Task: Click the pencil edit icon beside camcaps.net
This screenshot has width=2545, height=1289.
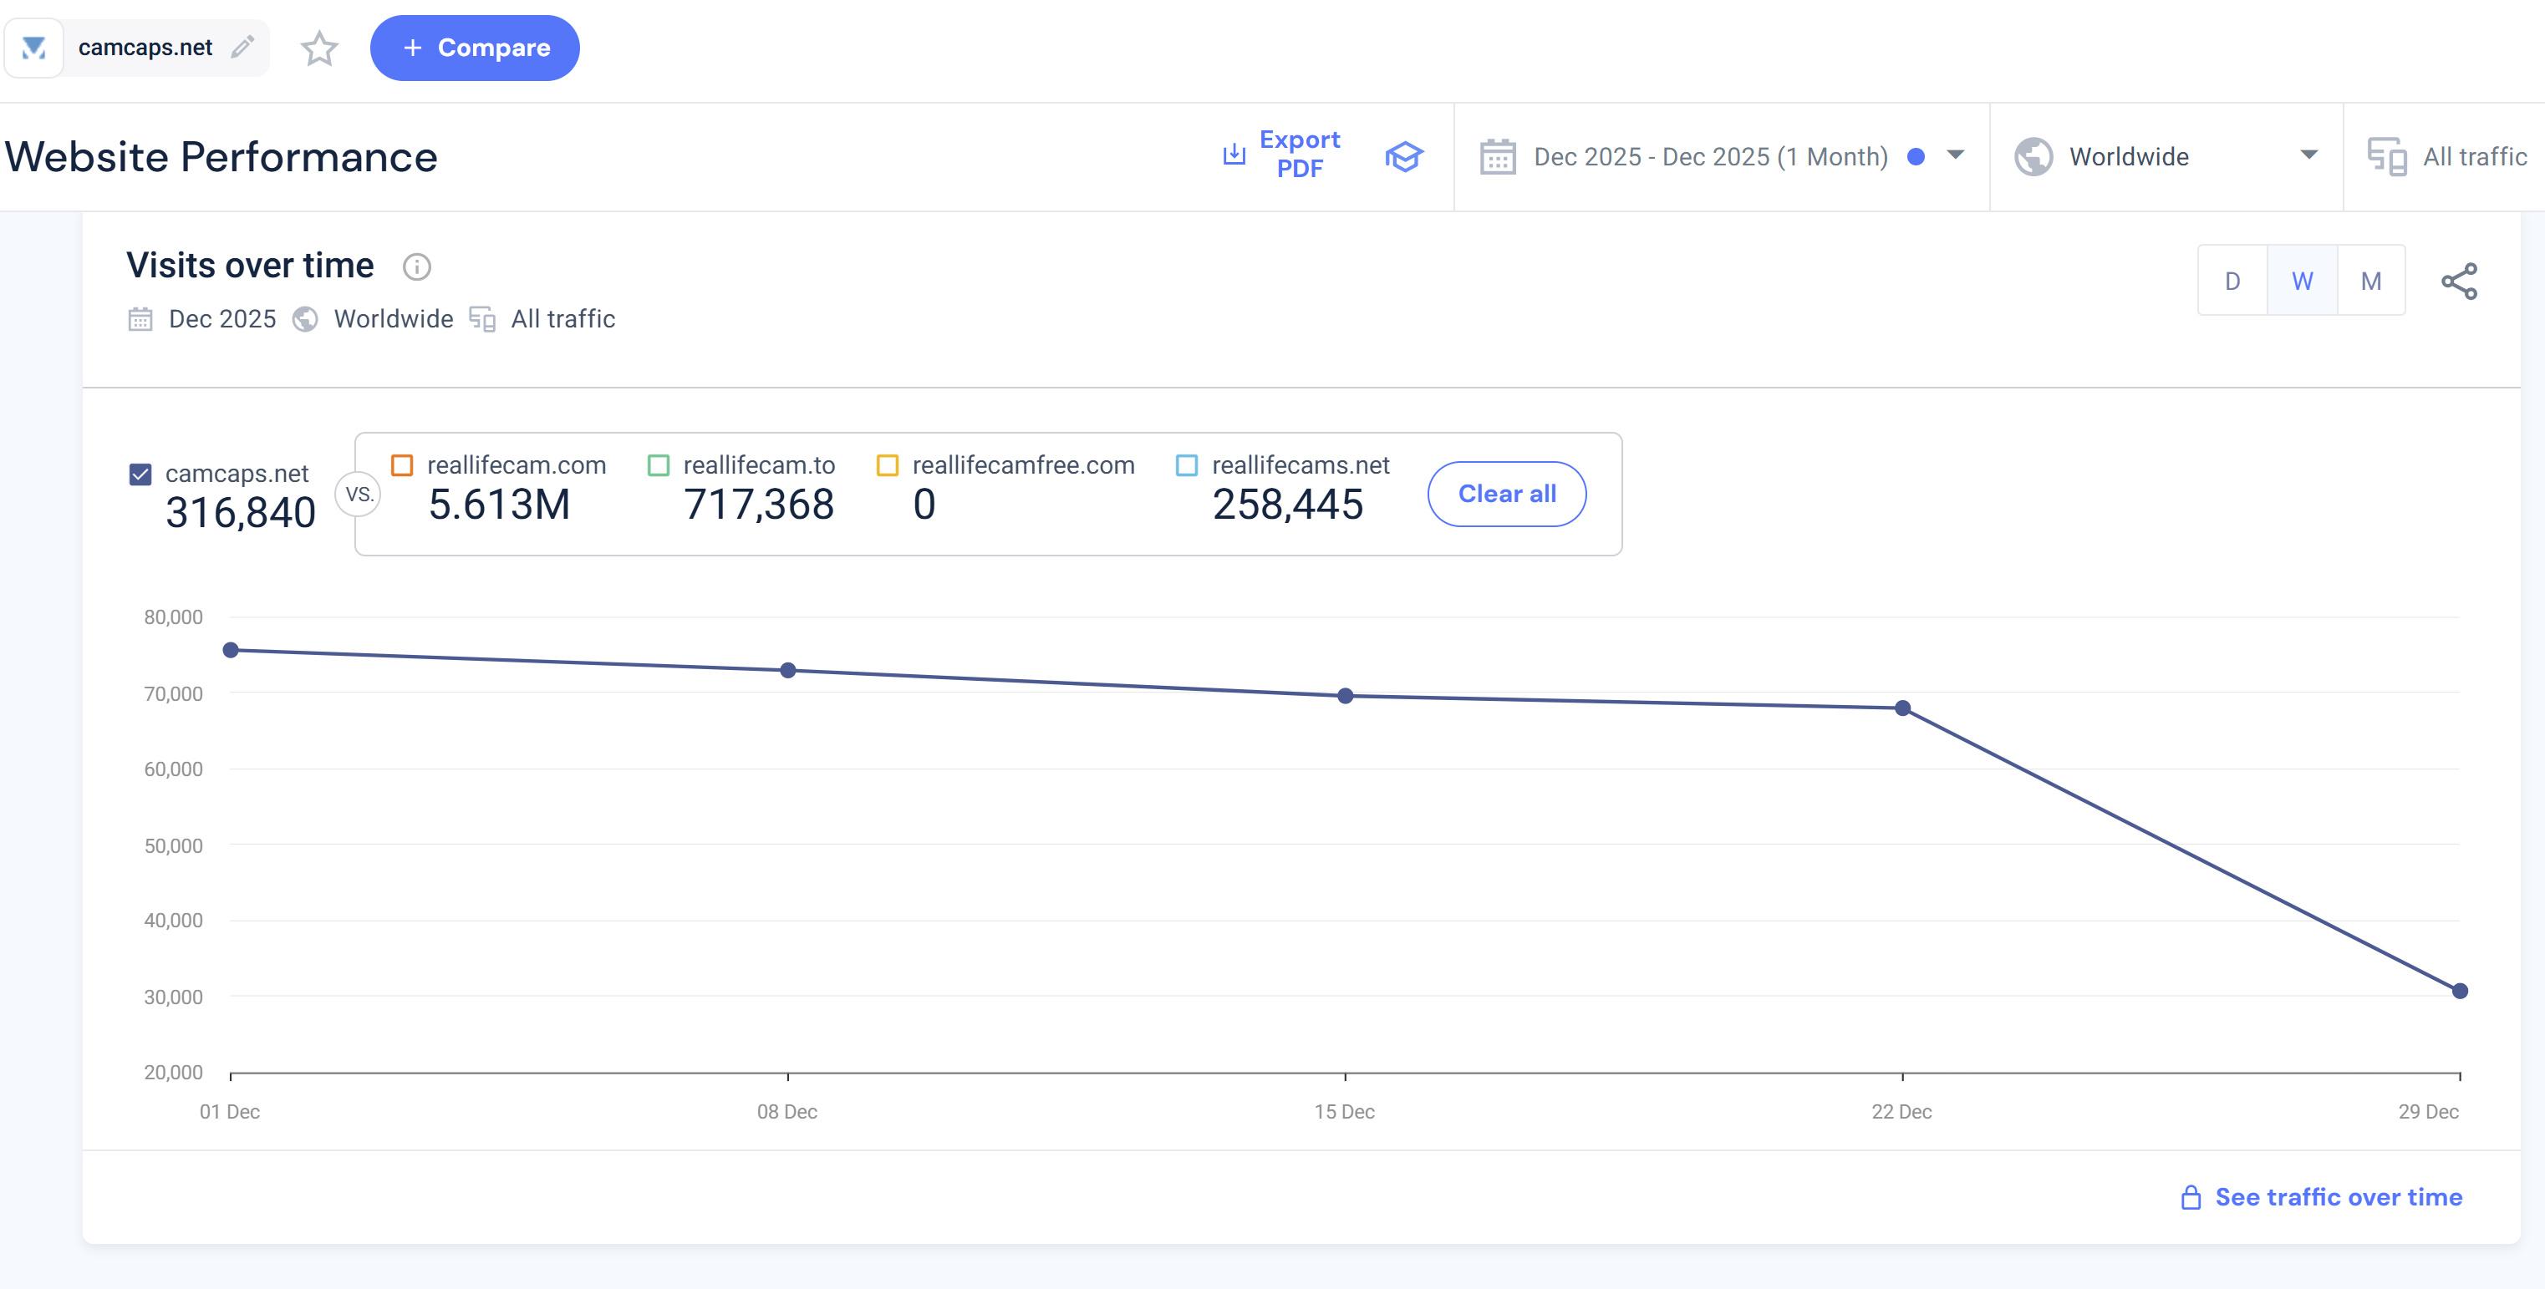Action: pos(242,47)
